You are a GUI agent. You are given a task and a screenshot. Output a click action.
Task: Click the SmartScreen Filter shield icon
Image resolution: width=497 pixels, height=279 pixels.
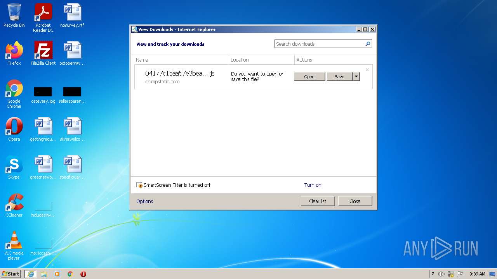click(139, 185)
